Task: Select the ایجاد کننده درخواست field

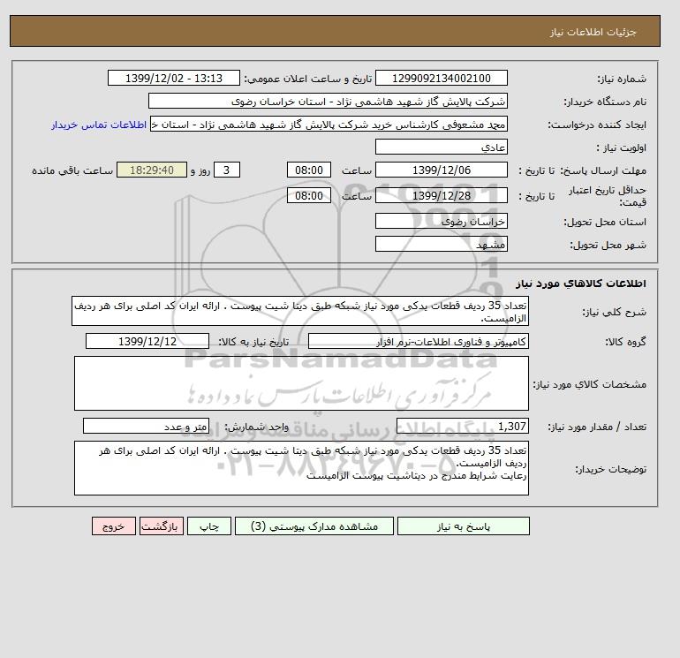Action: point(329,124)
